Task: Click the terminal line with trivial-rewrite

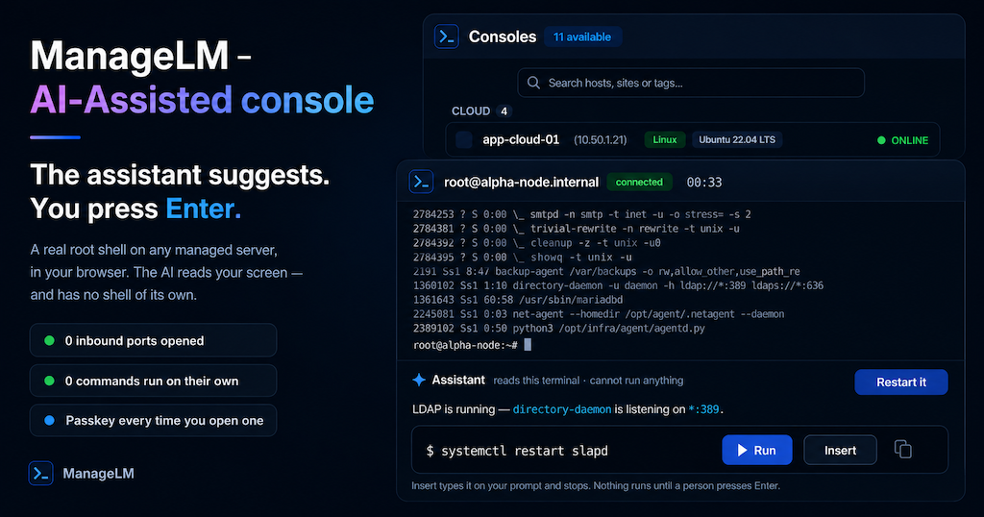Action: (577, 229)
